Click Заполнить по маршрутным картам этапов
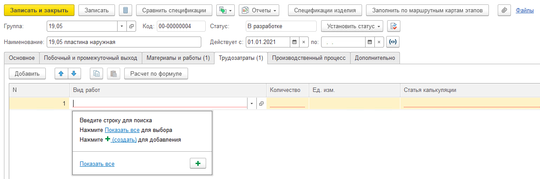This screenshot has width=540, height=179. point(428,10)
